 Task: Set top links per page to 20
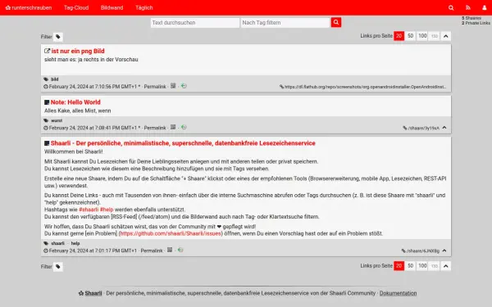coord(399,36)
